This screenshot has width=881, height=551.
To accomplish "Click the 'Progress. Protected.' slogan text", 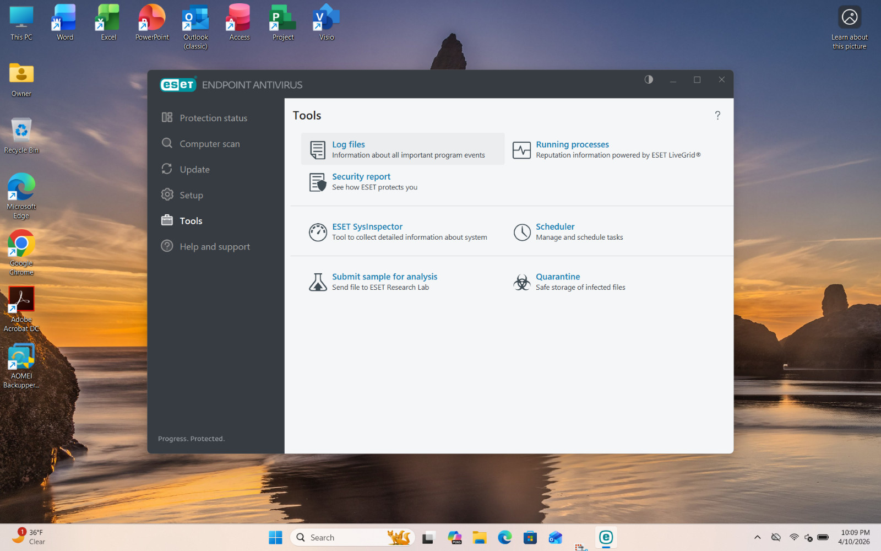I will point(191,439).
